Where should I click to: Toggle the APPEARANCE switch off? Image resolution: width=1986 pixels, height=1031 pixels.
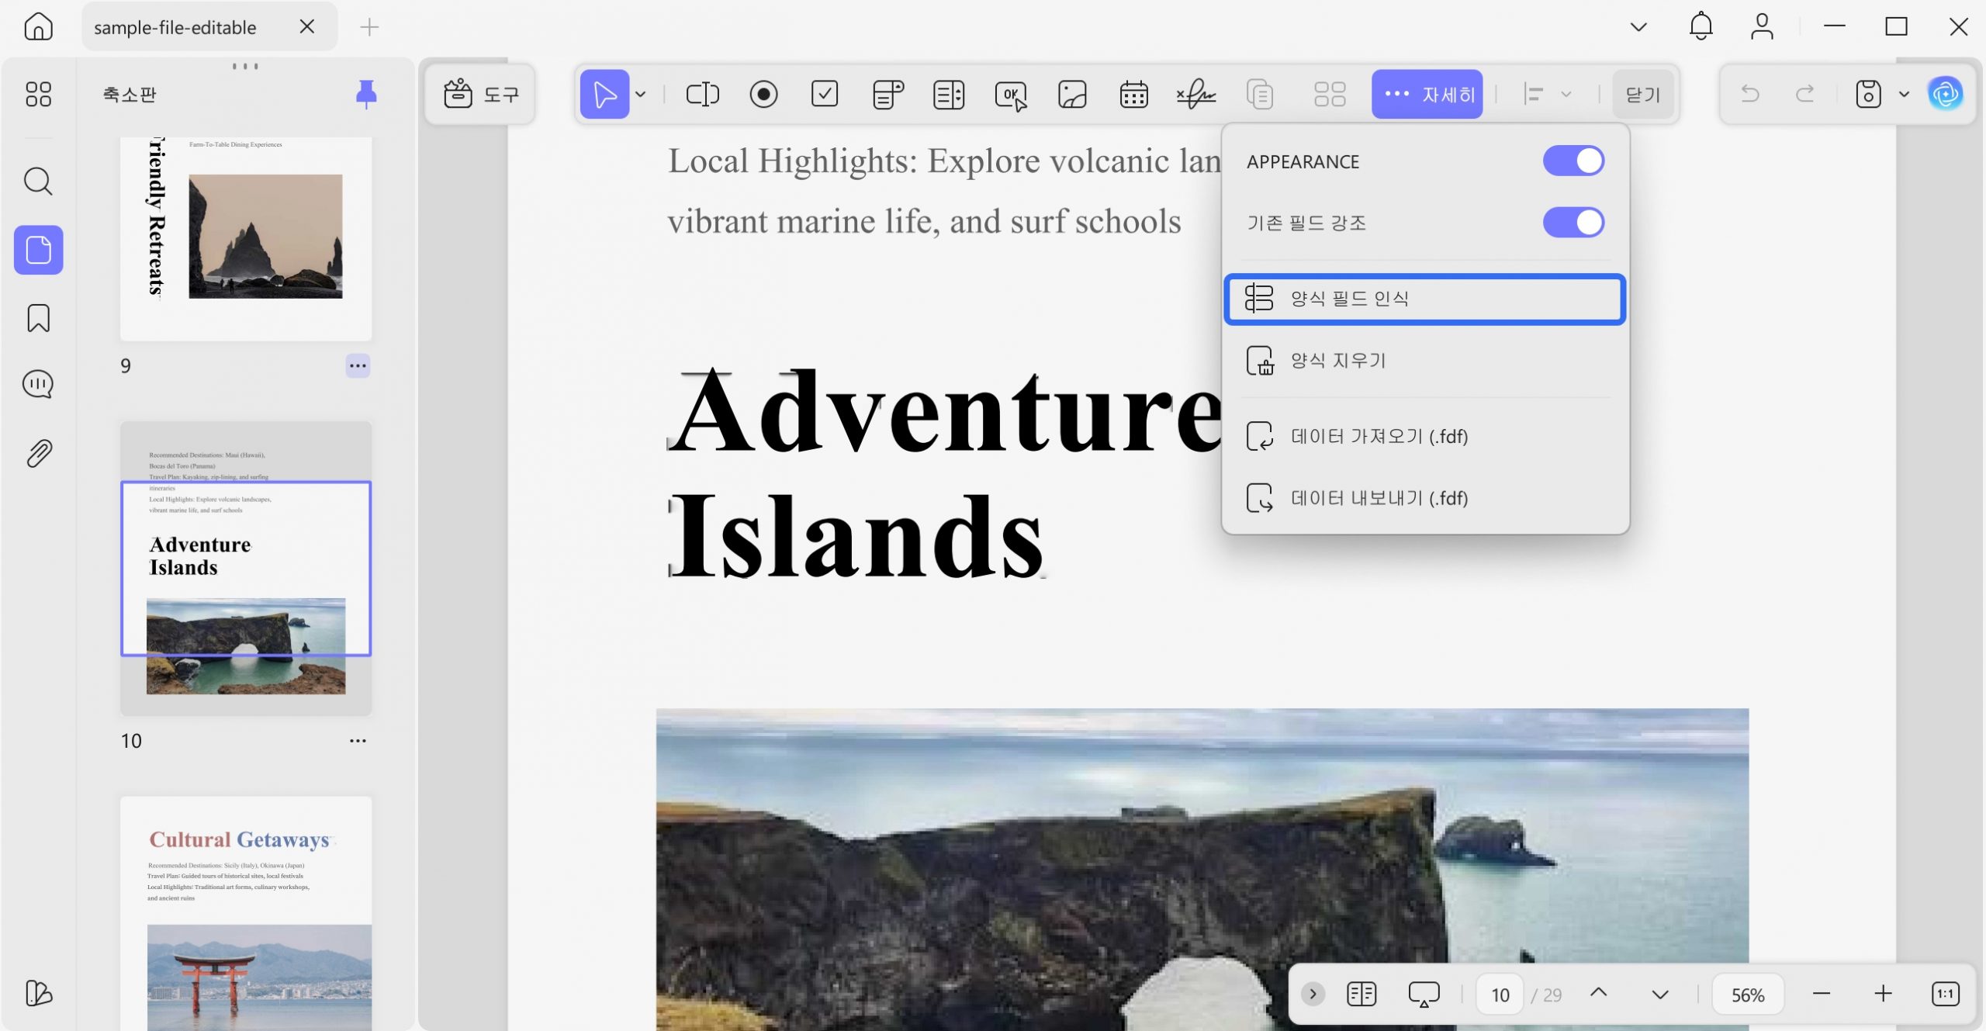[1573, 161]
